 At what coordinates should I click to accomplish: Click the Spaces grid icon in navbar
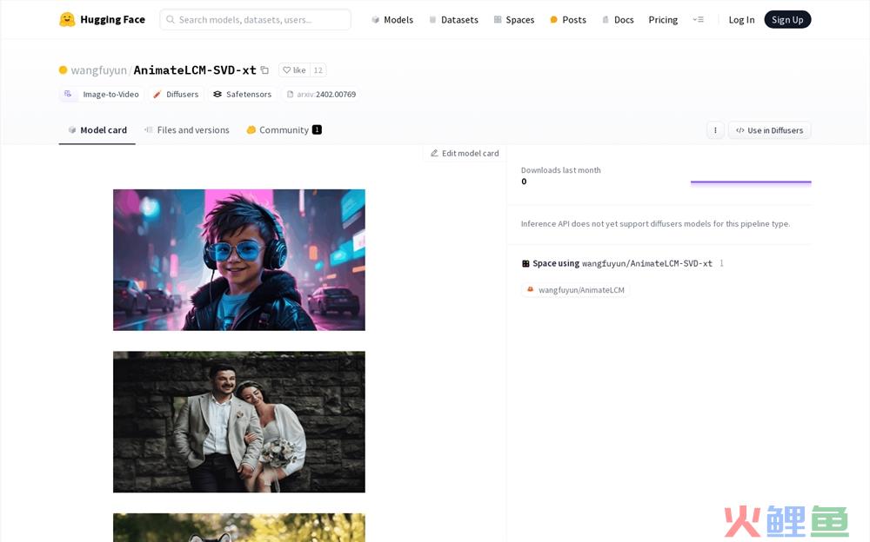tap(498, 19)
